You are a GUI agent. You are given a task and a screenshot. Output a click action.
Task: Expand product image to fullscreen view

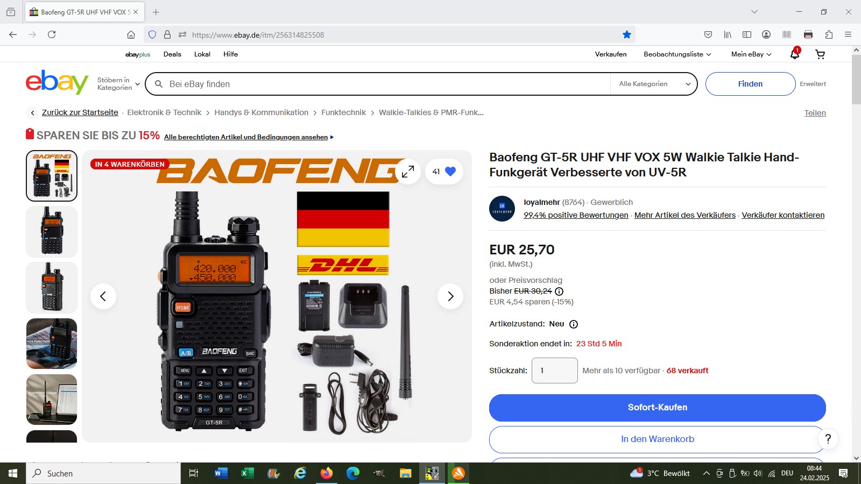point(408,172)
